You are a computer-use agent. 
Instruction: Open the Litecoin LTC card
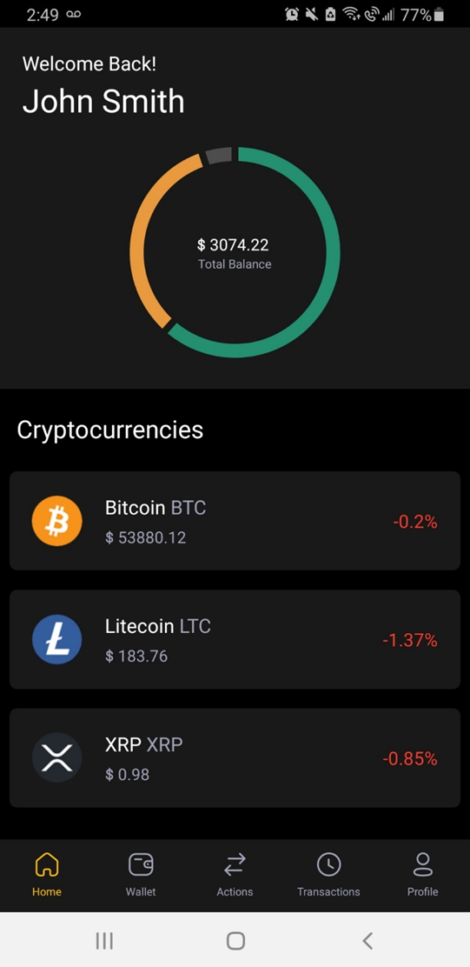pyautogui.click(x=235, y=639)
